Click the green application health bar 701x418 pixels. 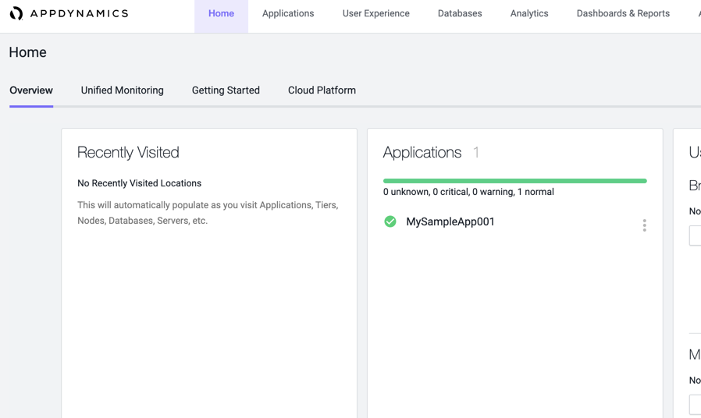(x=514, y=181)
